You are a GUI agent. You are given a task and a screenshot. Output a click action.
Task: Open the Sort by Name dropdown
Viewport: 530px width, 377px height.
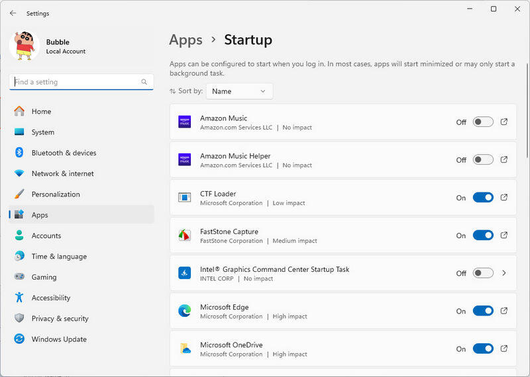click(239, 91)
